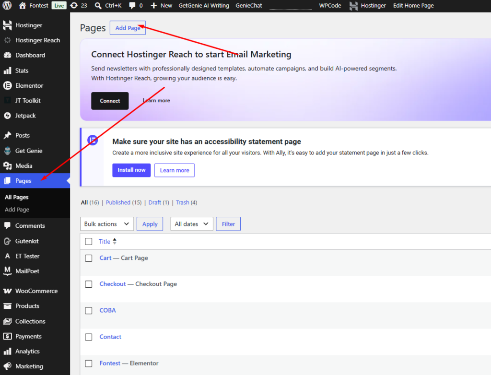
Task: Click the JT Toolkit sidebar icon
Action: [x=8, y=101]
